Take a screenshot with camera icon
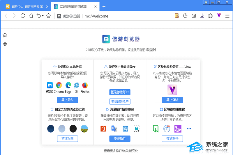 click(x=194, y=16)
